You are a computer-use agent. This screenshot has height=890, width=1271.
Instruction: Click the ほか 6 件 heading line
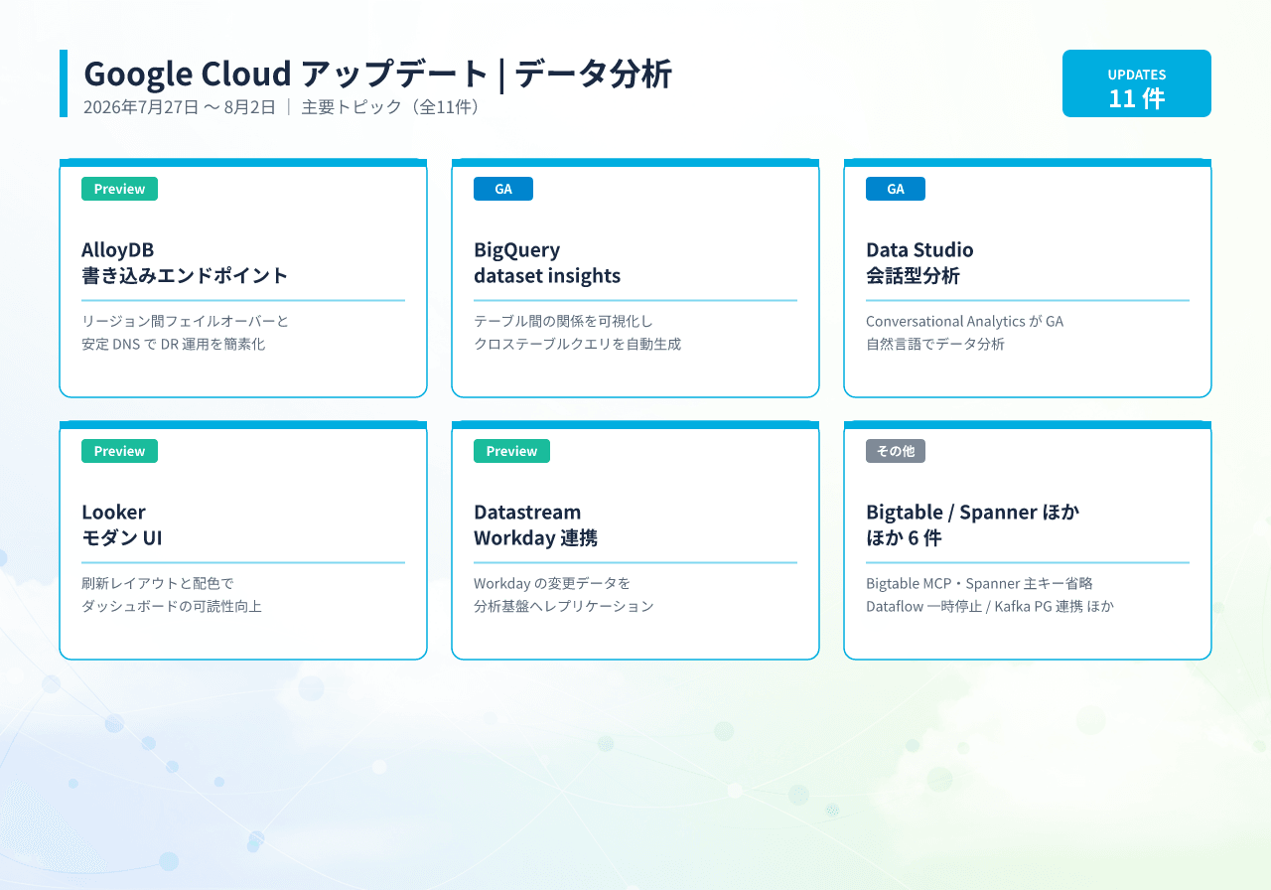coord(904,537)
